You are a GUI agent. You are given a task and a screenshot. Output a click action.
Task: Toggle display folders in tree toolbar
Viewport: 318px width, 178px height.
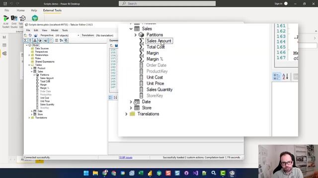[x=46, y=41]
